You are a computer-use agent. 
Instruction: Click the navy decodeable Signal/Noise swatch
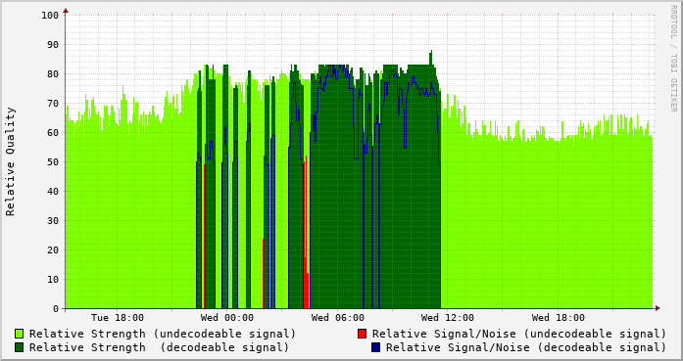pos(376,347)
